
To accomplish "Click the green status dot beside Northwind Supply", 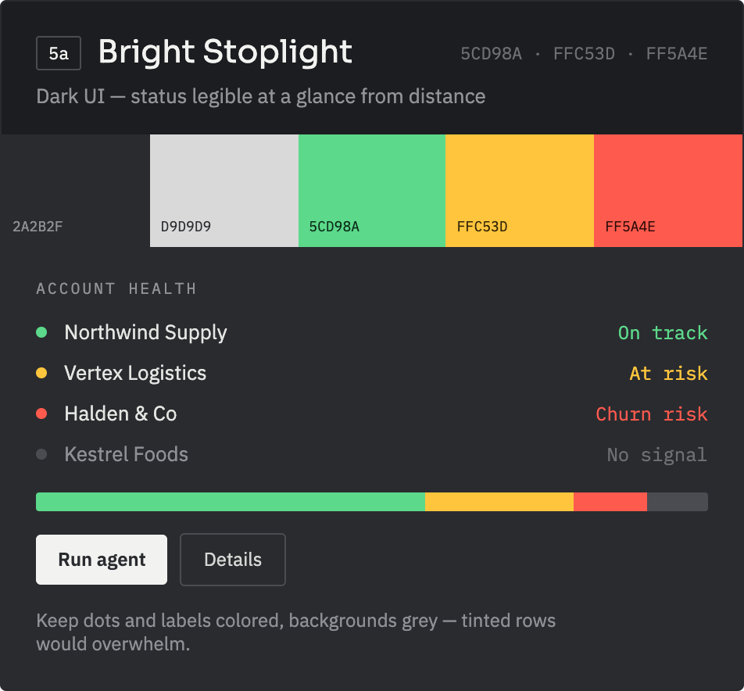I will [x=41, y=332].
